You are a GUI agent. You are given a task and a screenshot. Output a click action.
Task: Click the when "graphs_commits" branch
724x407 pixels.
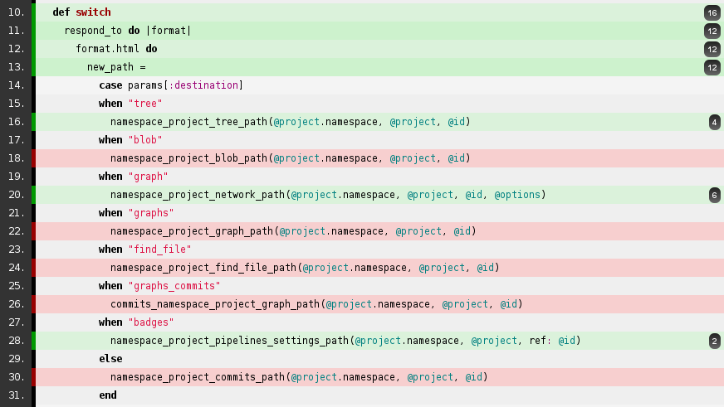pos(159,286)
